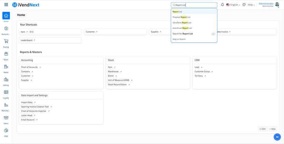284x144 pixels.
Task: Click the arrow icon beside Import Data
Action: coord(35,102)
